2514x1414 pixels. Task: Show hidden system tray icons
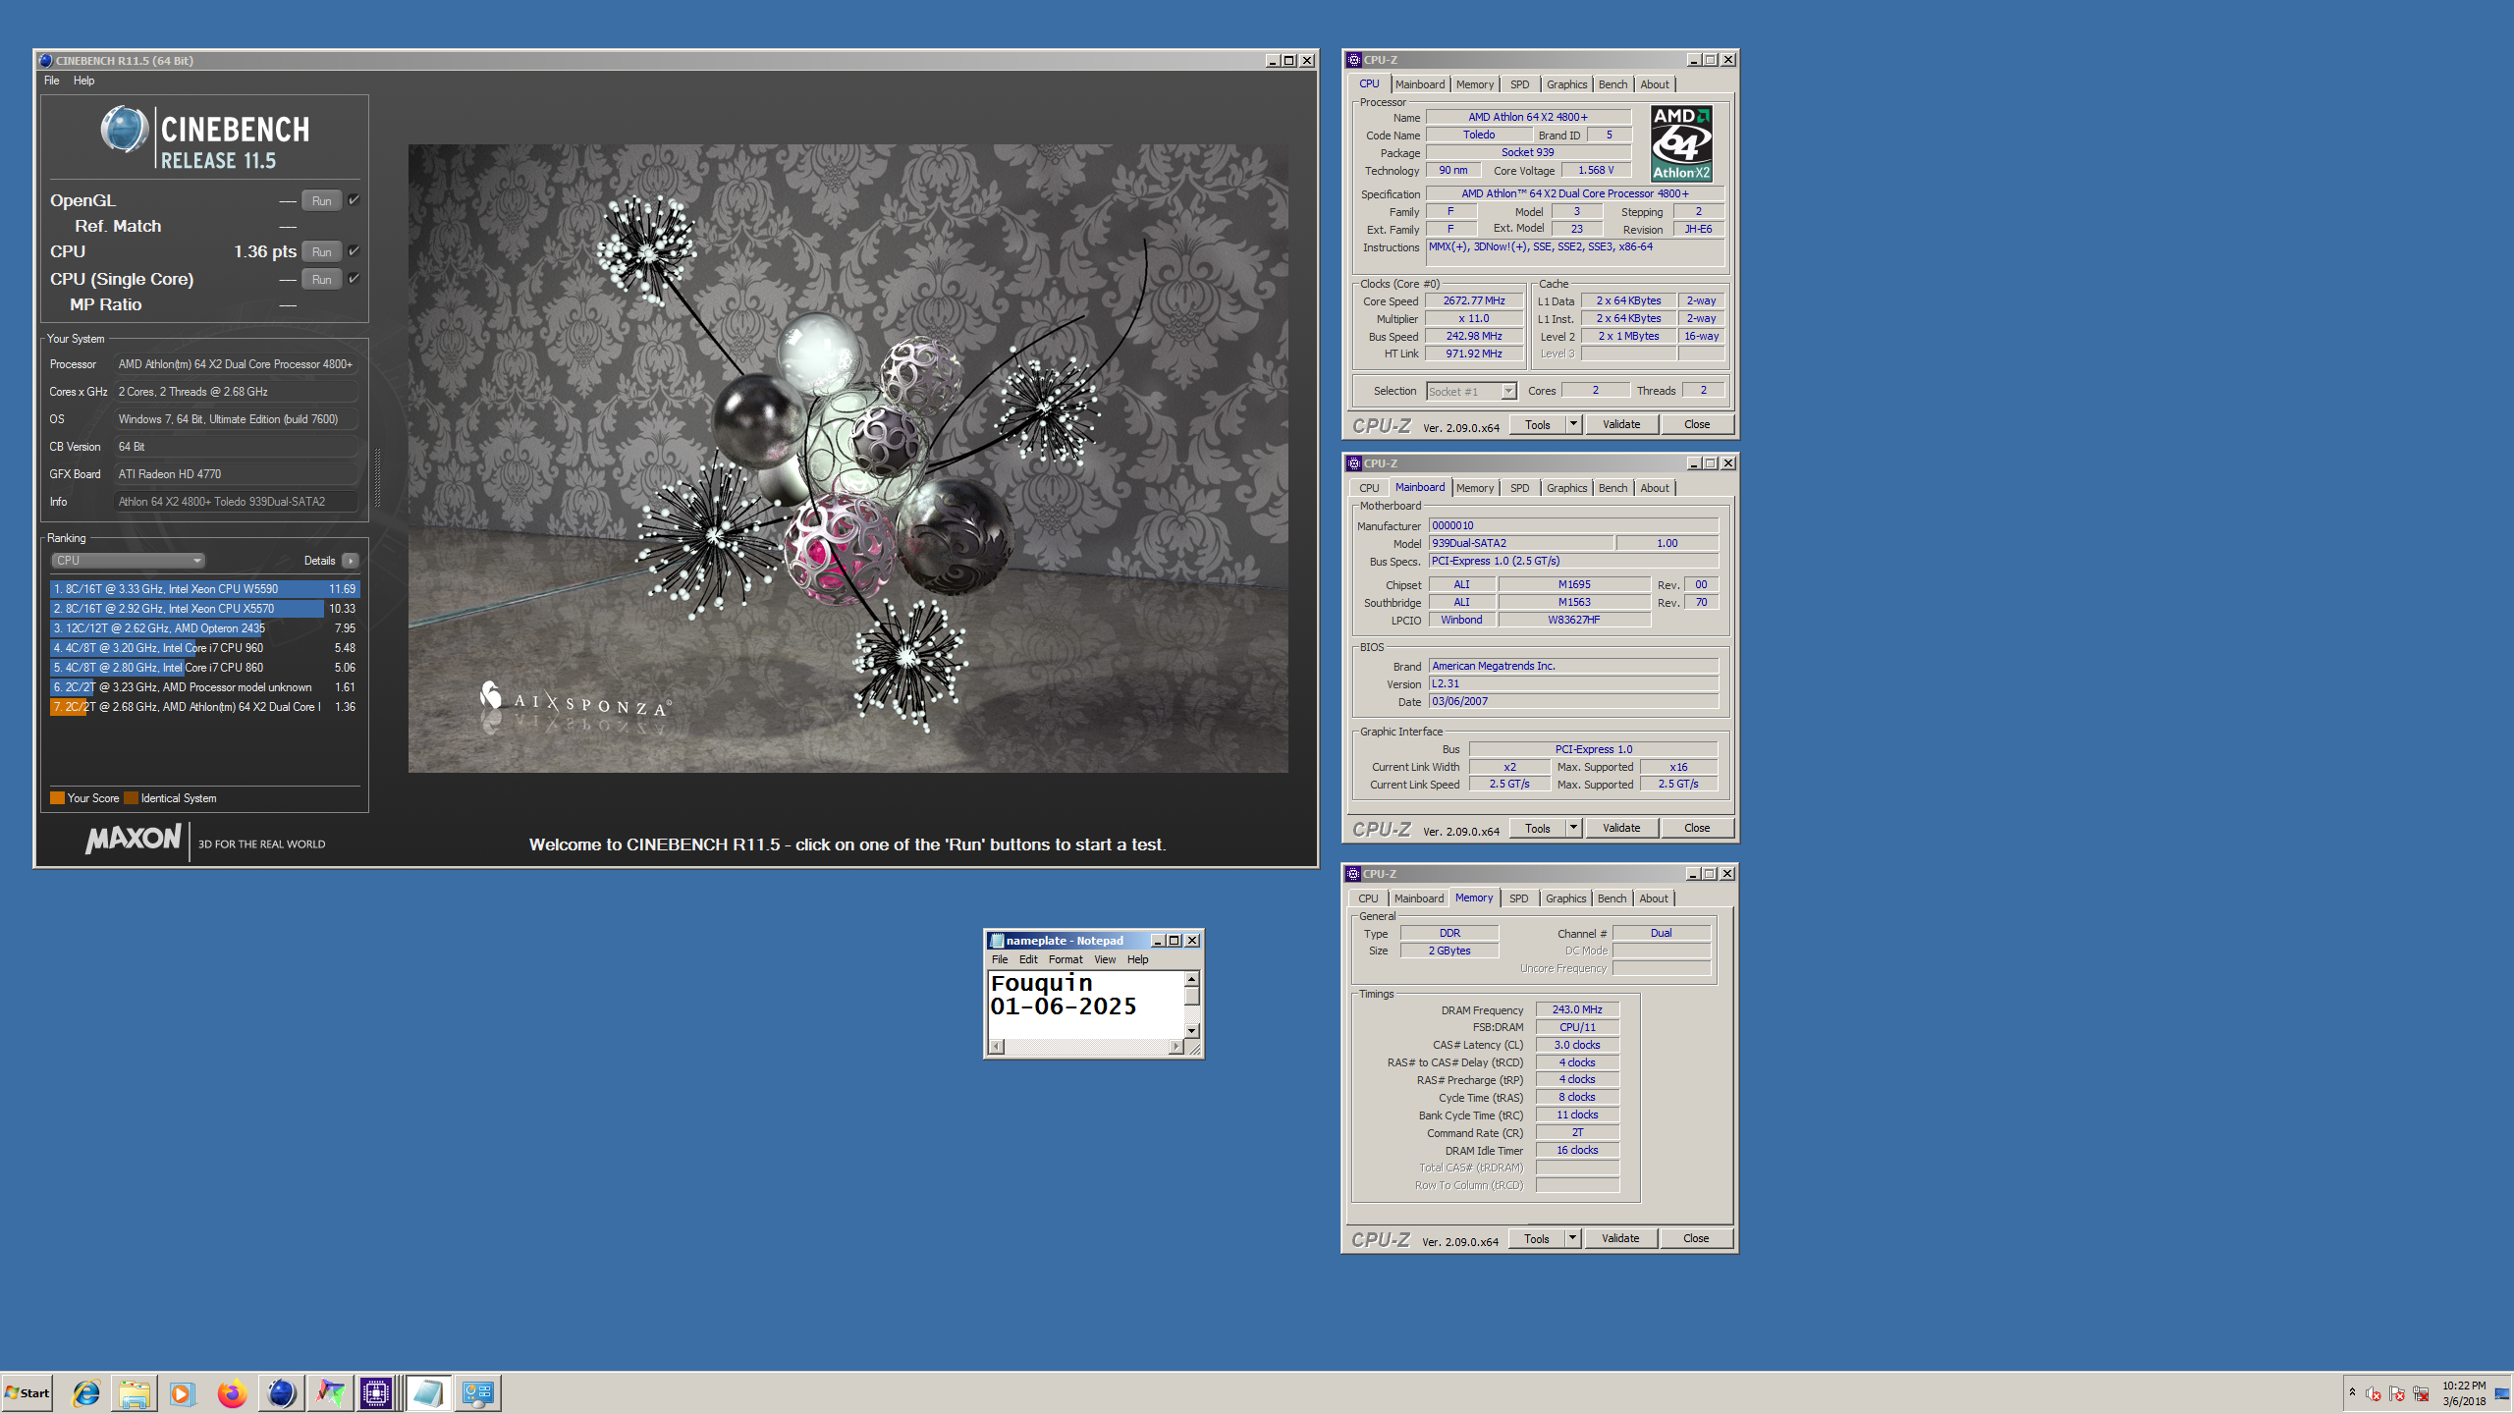tap(2352, 1392)
